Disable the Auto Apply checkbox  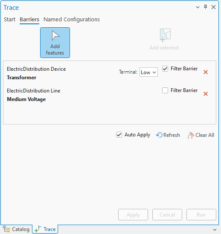119,135
